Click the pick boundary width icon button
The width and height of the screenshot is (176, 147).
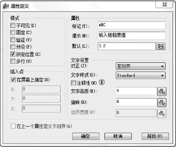[x=162, y=114]
